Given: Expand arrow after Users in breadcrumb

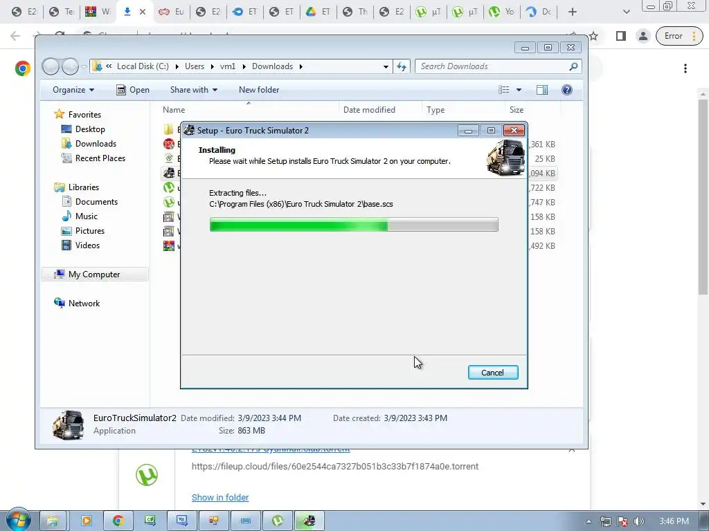Looking at the screenshot, I should tap(212, 66).
